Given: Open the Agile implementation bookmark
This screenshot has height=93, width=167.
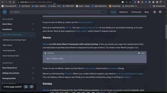Looking at the screenshot, I should [x=99, y=6].
